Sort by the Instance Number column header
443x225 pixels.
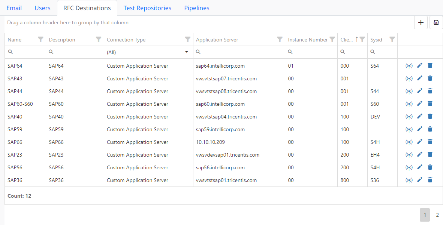pos(307,40)
